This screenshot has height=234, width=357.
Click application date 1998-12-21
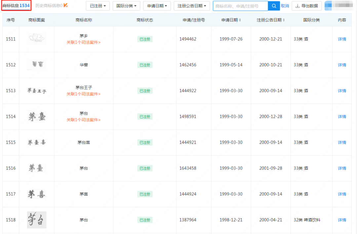[x=231, y=220]
